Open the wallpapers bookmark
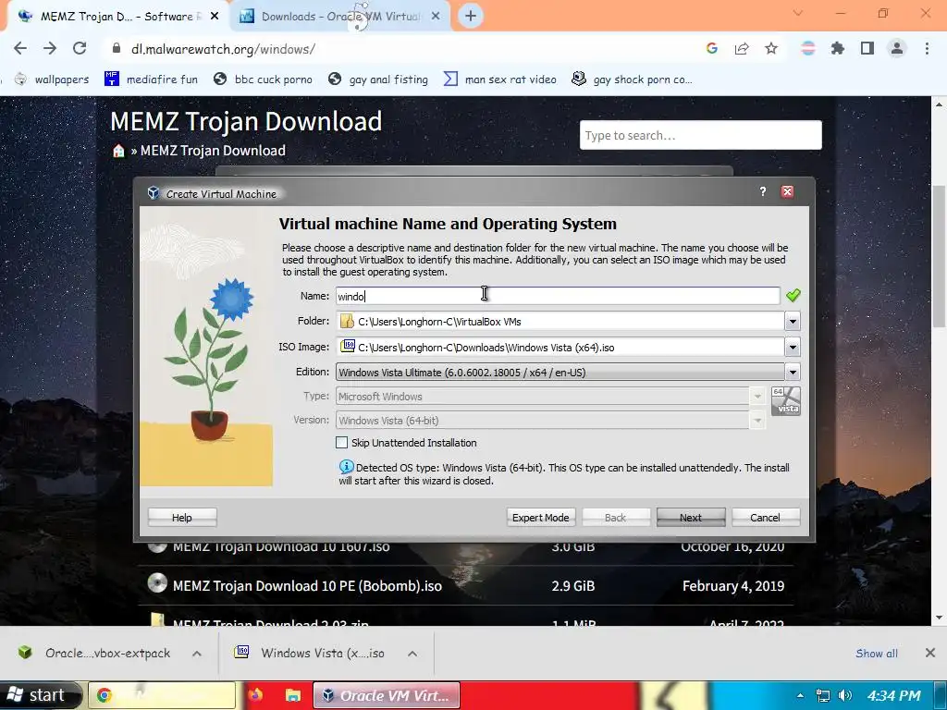947x710 pixels. (52, 80)
